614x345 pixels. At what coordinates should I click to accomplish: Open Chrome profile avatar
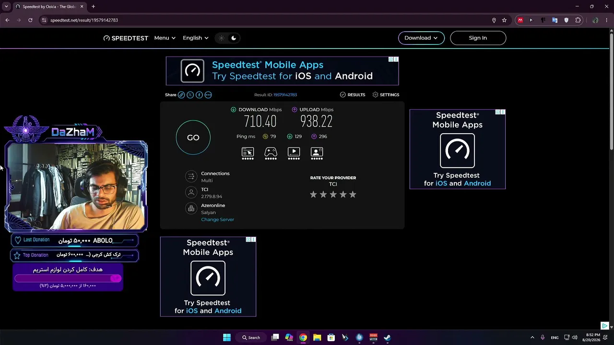595,20
